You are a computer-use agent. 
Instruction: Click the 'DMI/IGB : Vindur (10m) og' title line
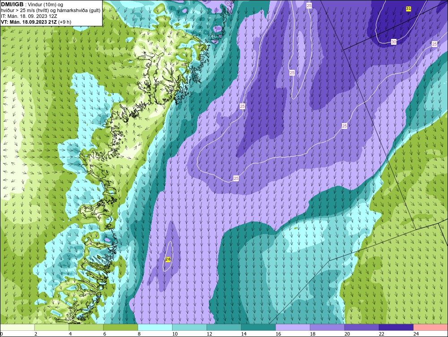(32, 4)
